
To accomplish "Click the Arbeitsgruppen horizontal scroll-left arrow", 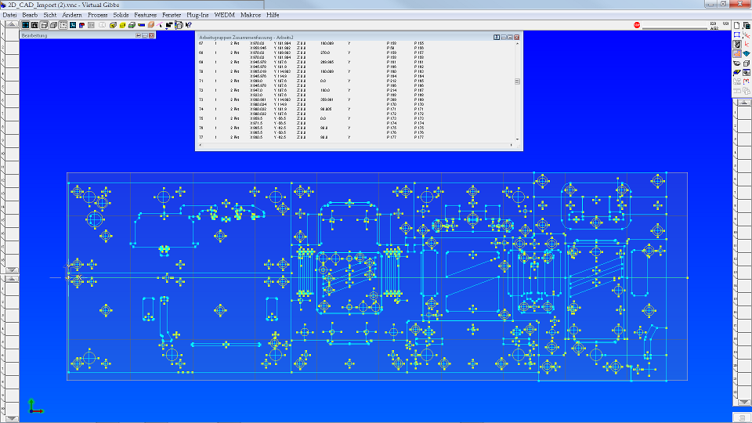I will coord(200,145).
